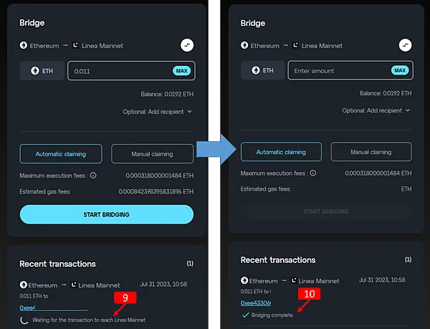Swap networks icon in left Bridge panel

pos(187,45)
